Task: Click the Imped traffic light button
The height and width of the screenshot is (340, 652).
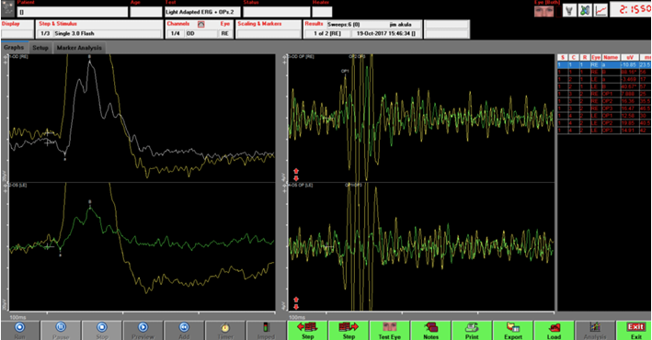Action: [x=266, y=331]
